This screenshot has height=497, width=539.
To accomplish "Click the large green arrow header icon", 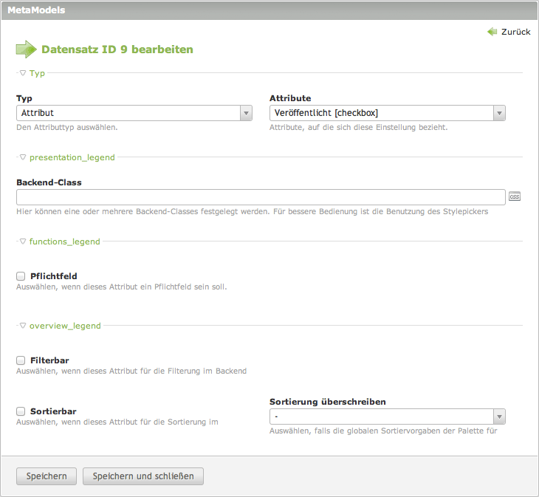I will 26,49.
